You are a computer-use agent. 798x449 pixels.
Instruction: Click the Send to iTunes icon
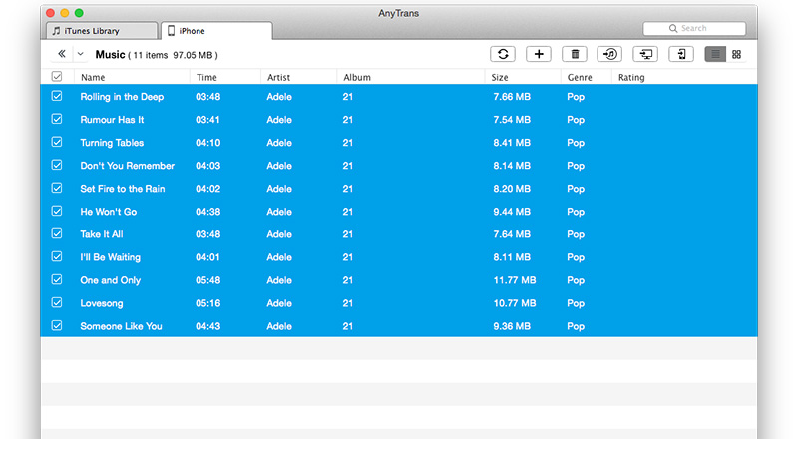pyautogui.click(x=609, y=54)
